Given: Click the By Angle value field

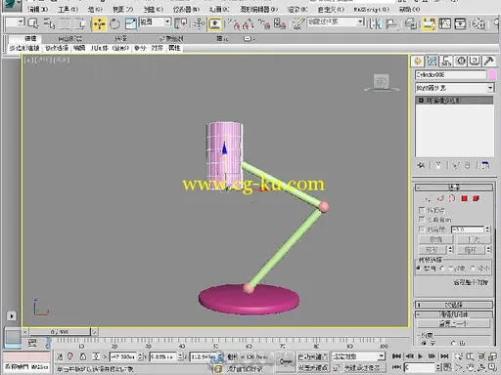Looking at the screenshot, I should coord(468,229).
